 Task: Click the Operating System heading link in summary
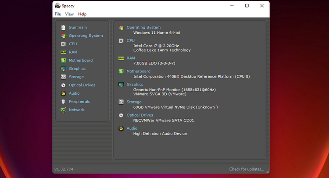(143, 28)
